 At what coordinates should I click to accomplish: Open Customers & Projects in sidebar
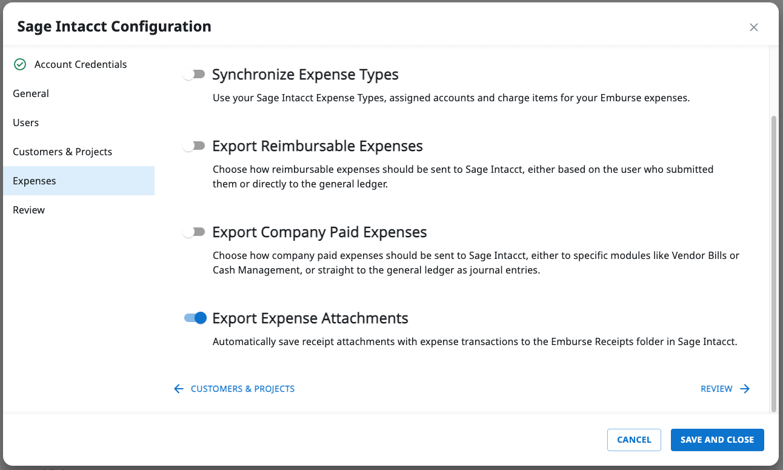(62, 152)
